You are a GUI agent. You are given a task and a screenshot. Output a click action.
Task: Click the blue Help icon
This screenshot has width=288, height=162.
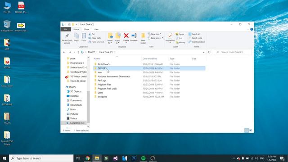(252, 29)
